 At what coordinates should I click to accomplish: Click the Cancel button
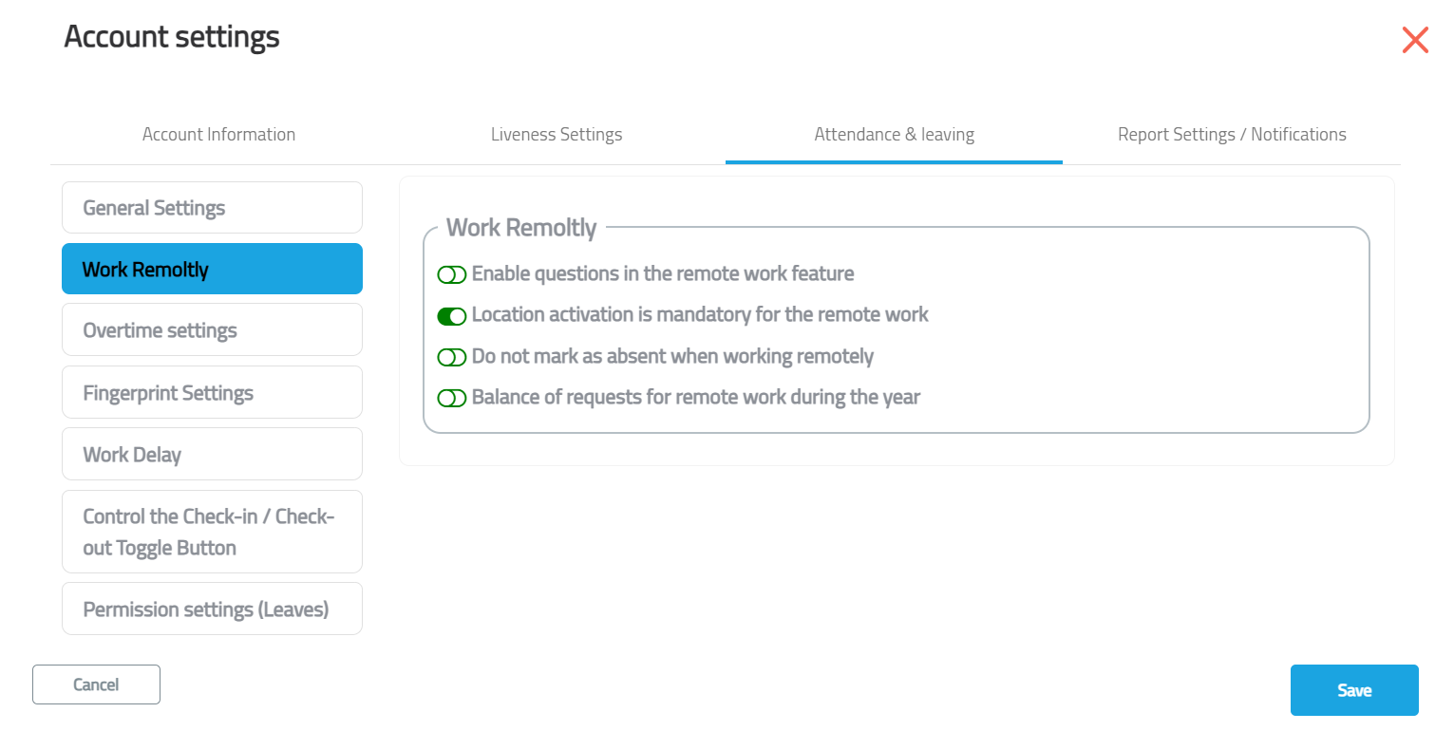click(96, 684)
